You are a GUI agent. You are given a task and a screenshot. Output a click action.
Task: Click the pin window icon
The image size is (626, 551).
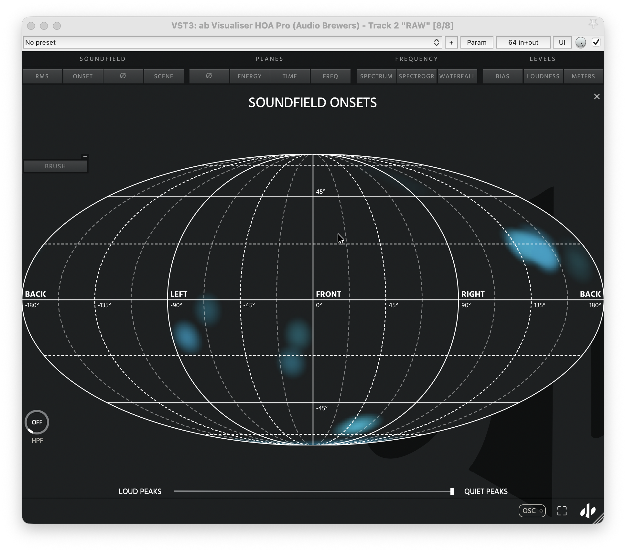593,24
